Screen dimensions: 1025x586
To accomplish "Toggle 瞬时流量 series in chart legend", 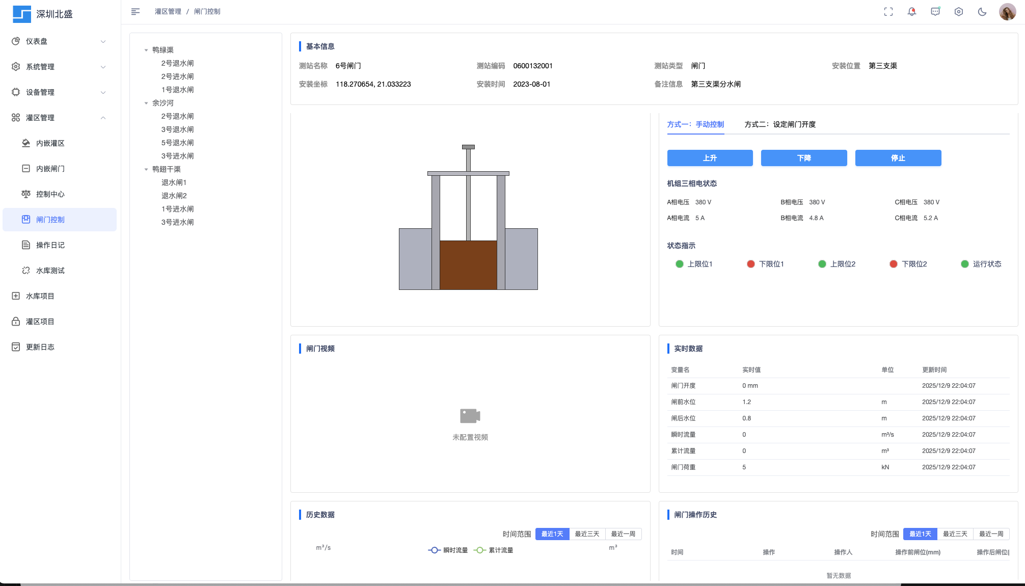I will click(x=448, y=550).
